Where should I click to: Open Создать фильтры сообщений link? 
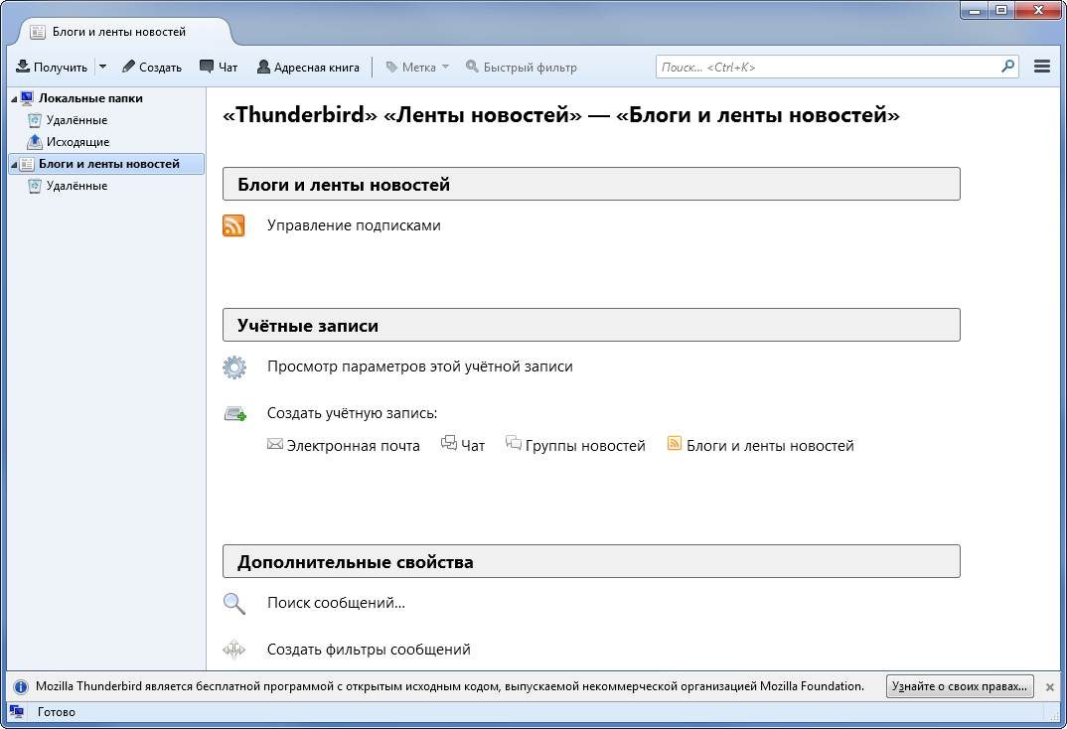tap(369, 650)
